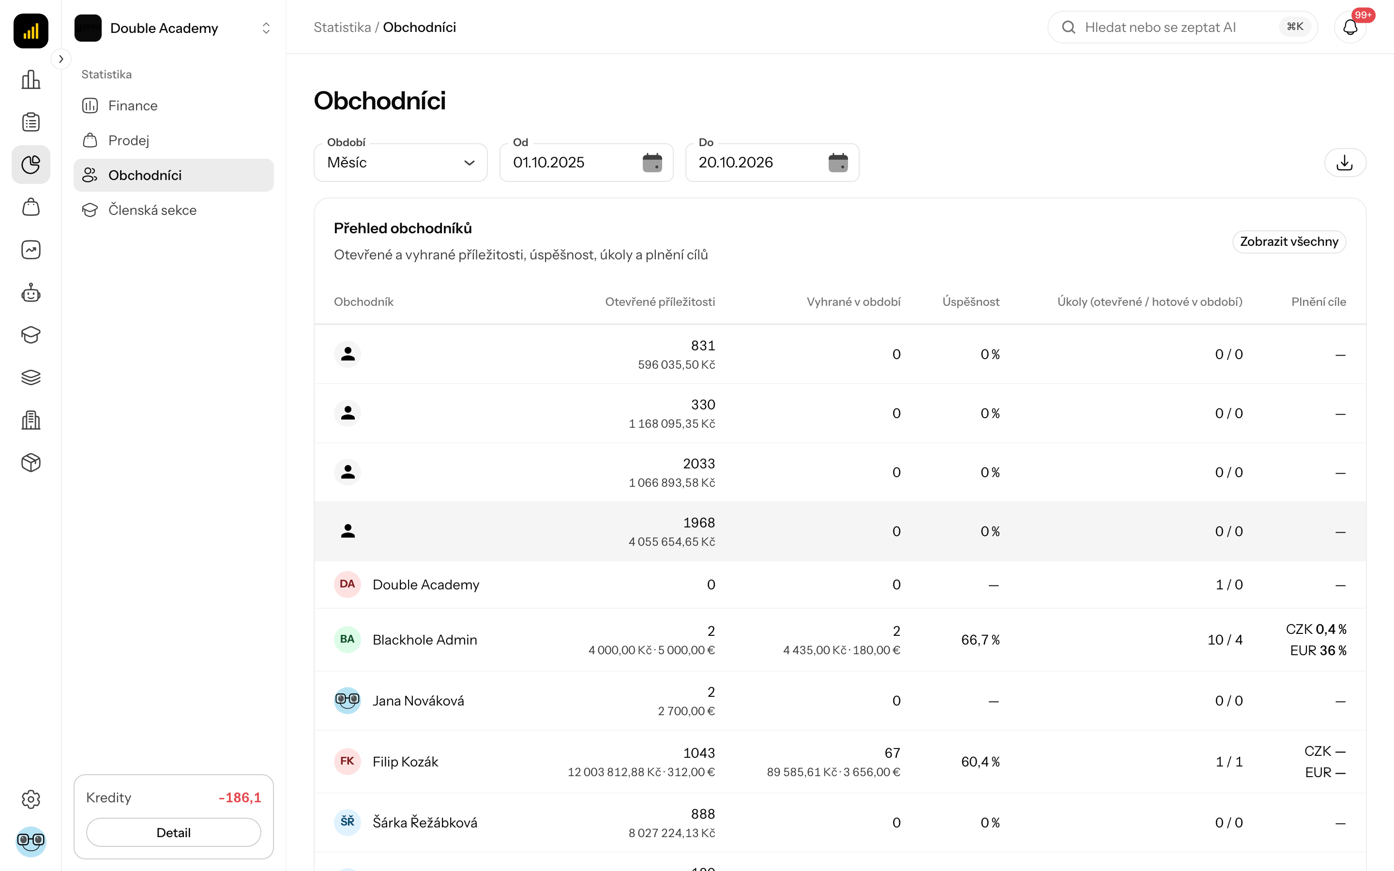
Task: Click the Do date field 20.10.2026
Action: 773,163
